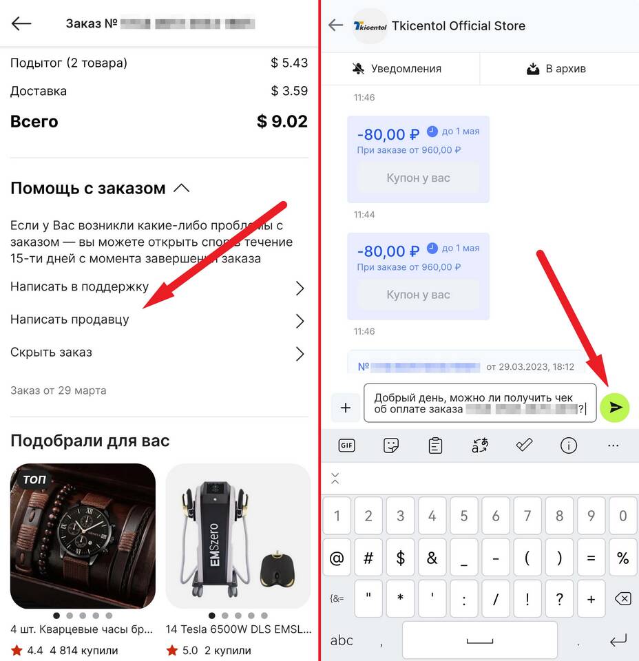Image resolution: width=639 pixels, height=661 pixels.
Task: Switch to the {&= extra symbols layout
Action: click(337, 598)
